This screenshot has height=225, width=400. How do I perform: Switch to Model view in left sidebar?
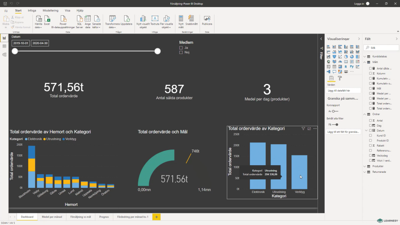coord(4,55)
